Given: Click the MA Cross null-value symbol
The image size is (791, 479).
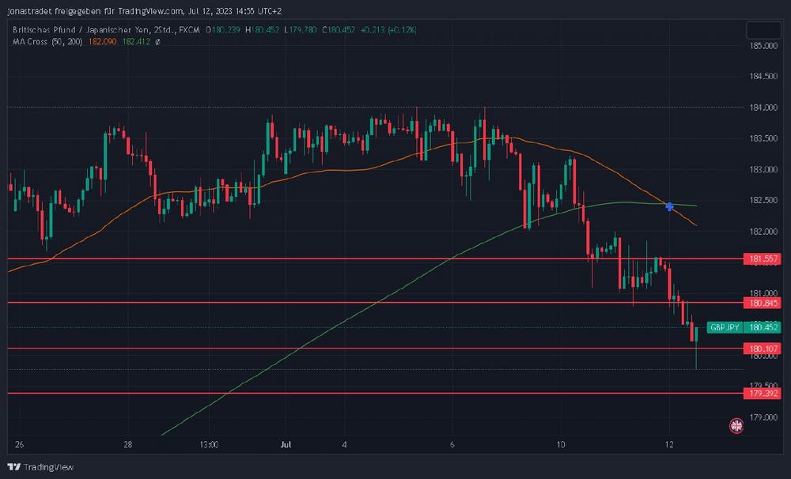Looking at the screenshot, I should coord(157,41).
